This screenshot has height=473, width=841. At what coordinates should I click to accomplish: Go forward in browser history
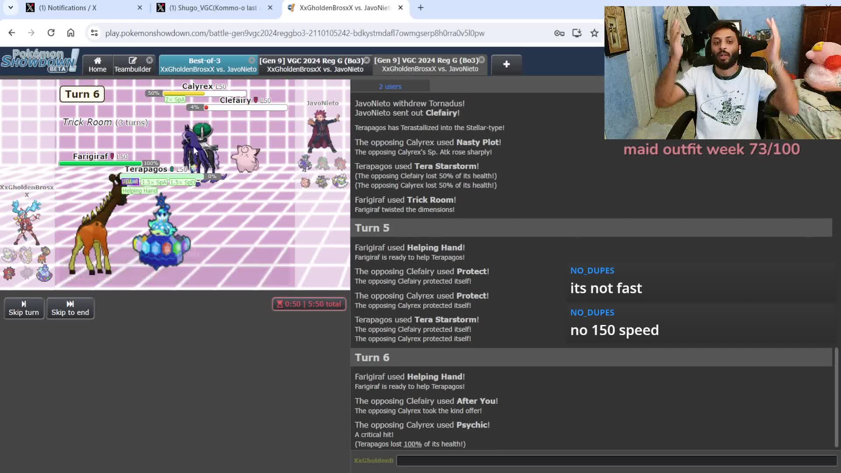click(31, 33)
